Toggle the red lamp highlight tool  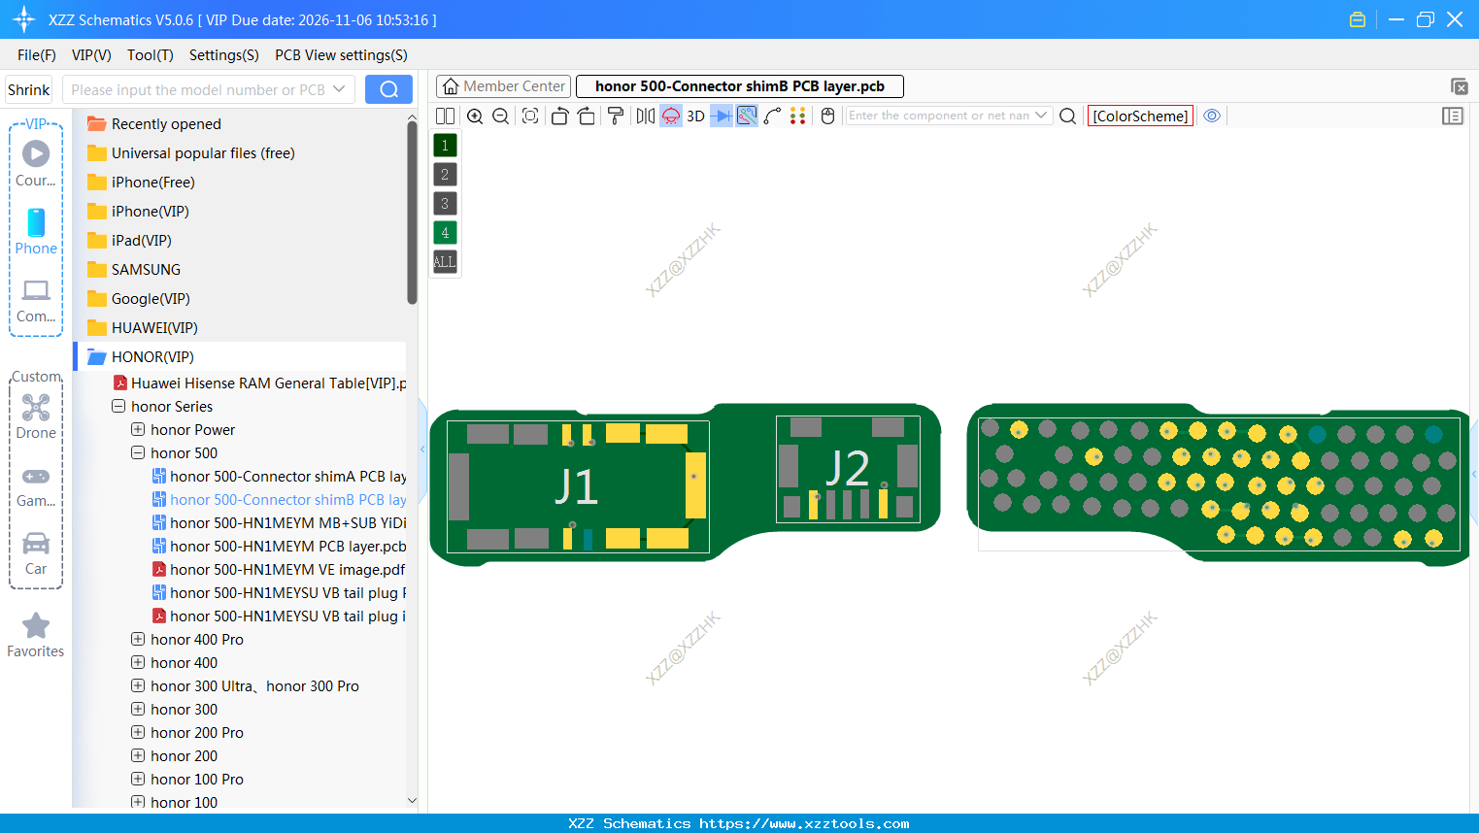[x=671, y=116]
